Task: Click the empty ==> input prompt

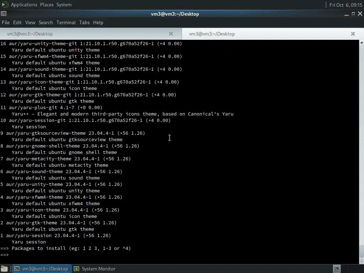Action: point(4,255)
